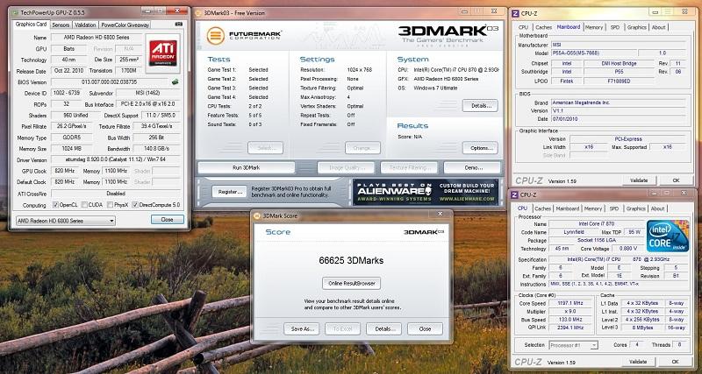Click the 3DMark Score dialog title icon

click(257, 215)
